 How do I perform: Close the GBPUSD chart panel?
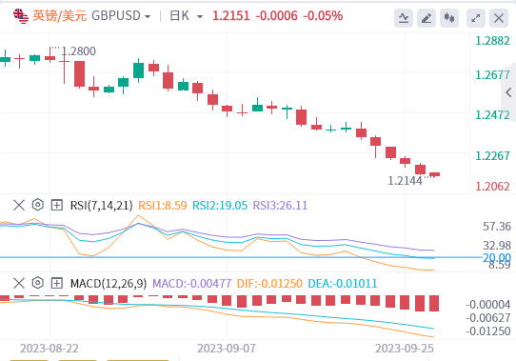[x=499, y=18]
